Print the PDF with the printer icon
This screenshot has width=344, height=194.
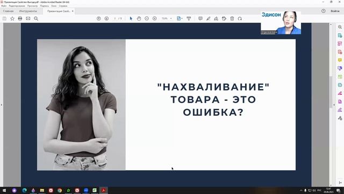20,19
